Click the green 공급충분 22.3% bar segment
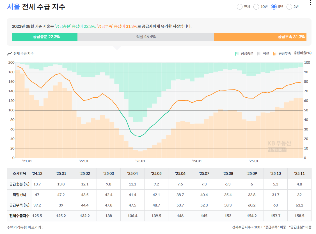This screenshot has height=234, width=316. click(x=45, y=37)
